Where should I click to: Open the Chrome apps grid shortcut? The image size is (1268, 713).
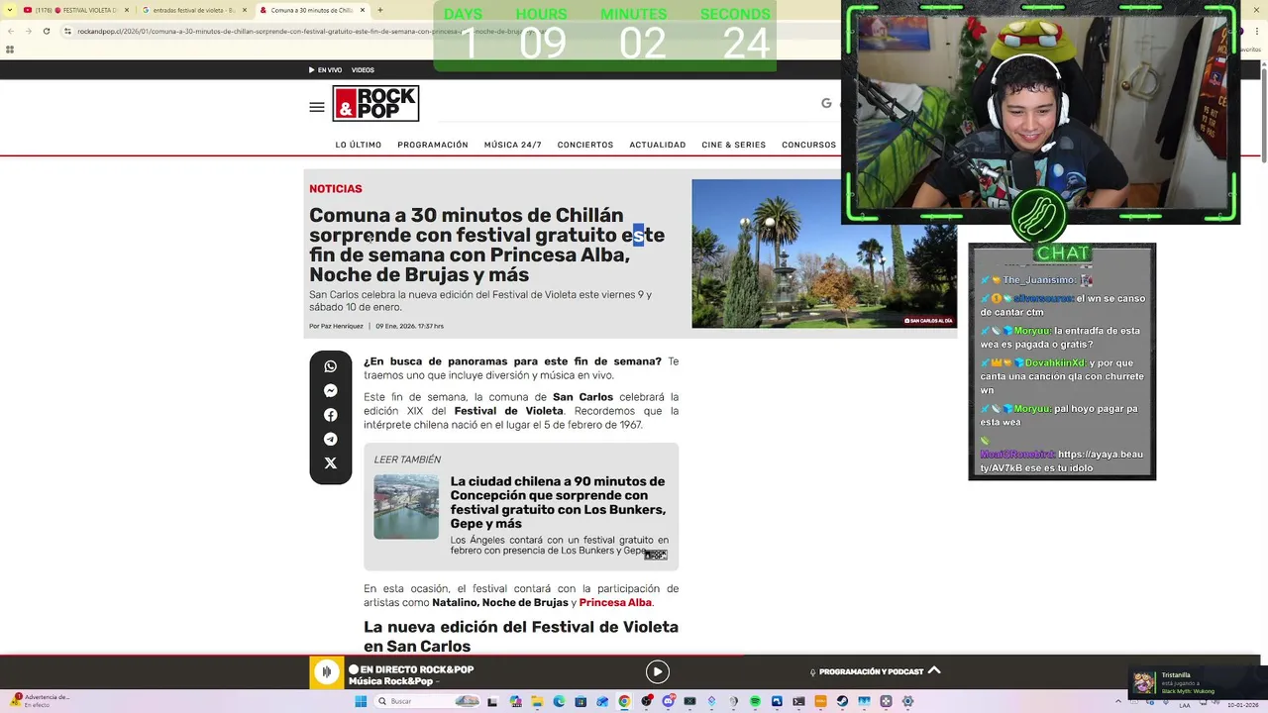tap(10, 50)
